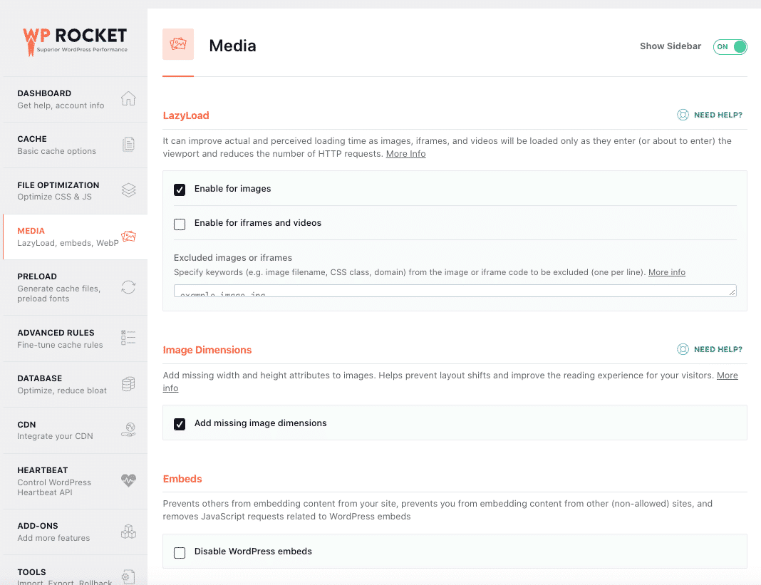Click the lifebuoy icon beside LazyLoad help

click(683, 115)
